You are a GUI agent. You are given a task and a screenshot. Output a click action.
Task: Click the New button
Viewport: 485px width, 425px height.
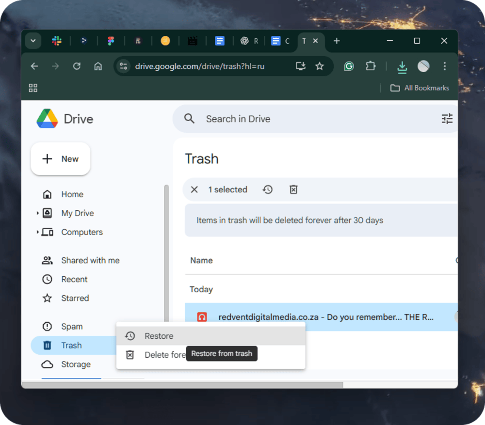point(61,159)
